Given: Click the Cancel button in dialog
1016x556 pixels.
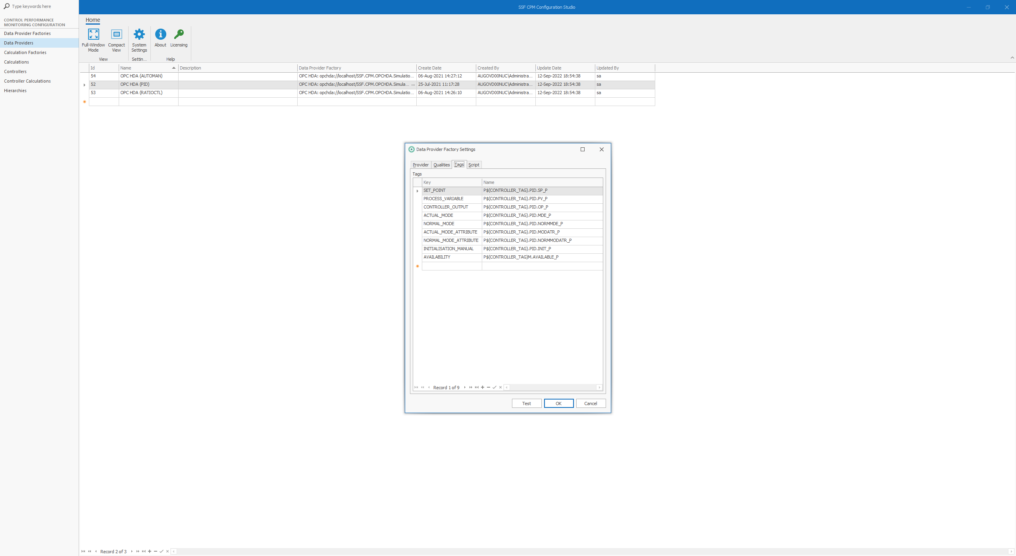Looking at the screenshot, I should (590, 403).
